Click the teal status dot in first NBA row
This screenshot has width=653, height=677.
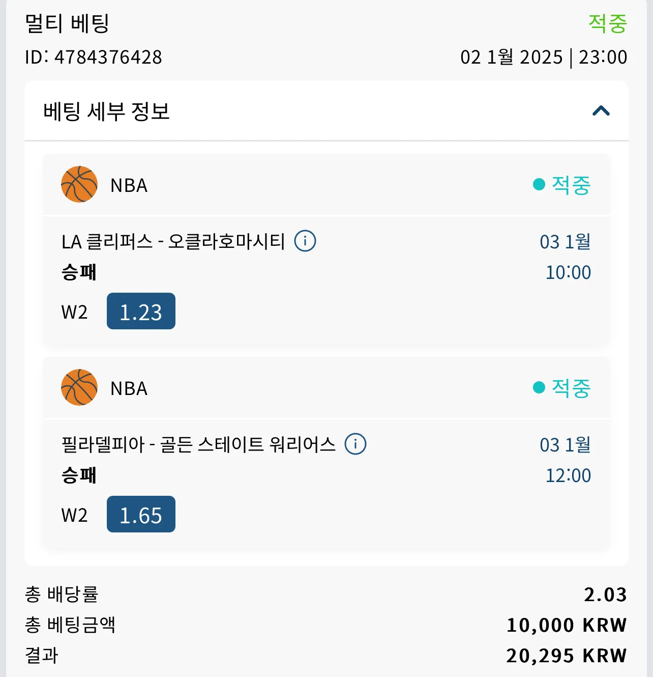(x=539, y=184)
